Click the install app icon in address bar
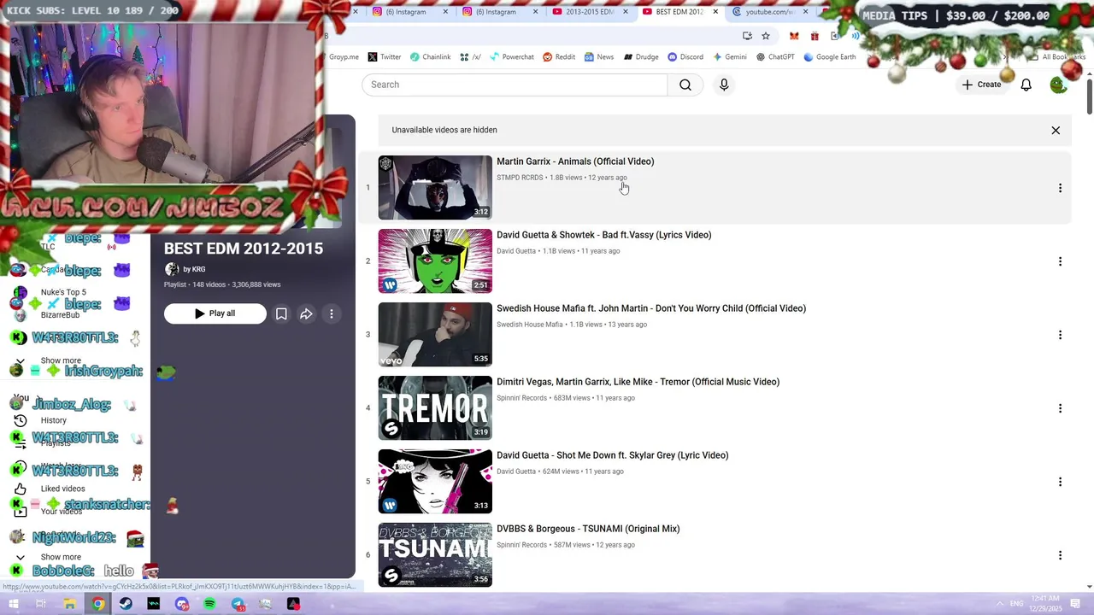Image resolution: width=1094 pixels, height=615 pixels. (747, 36)
